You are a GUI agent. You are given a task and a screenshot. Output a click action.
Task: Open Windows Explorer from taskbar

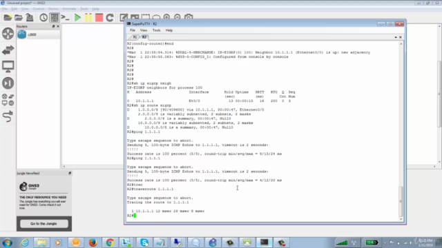[x=41, y=242]
